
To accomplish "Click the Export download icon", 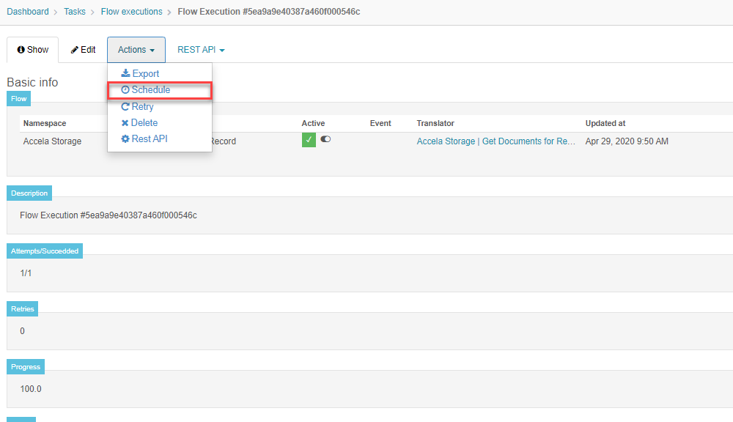I will 125,73.
